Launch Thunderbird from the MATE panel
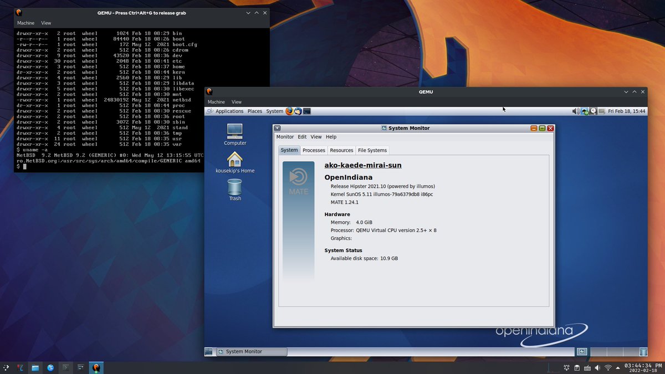The image size is (665, 374). (x=298, y=111)
